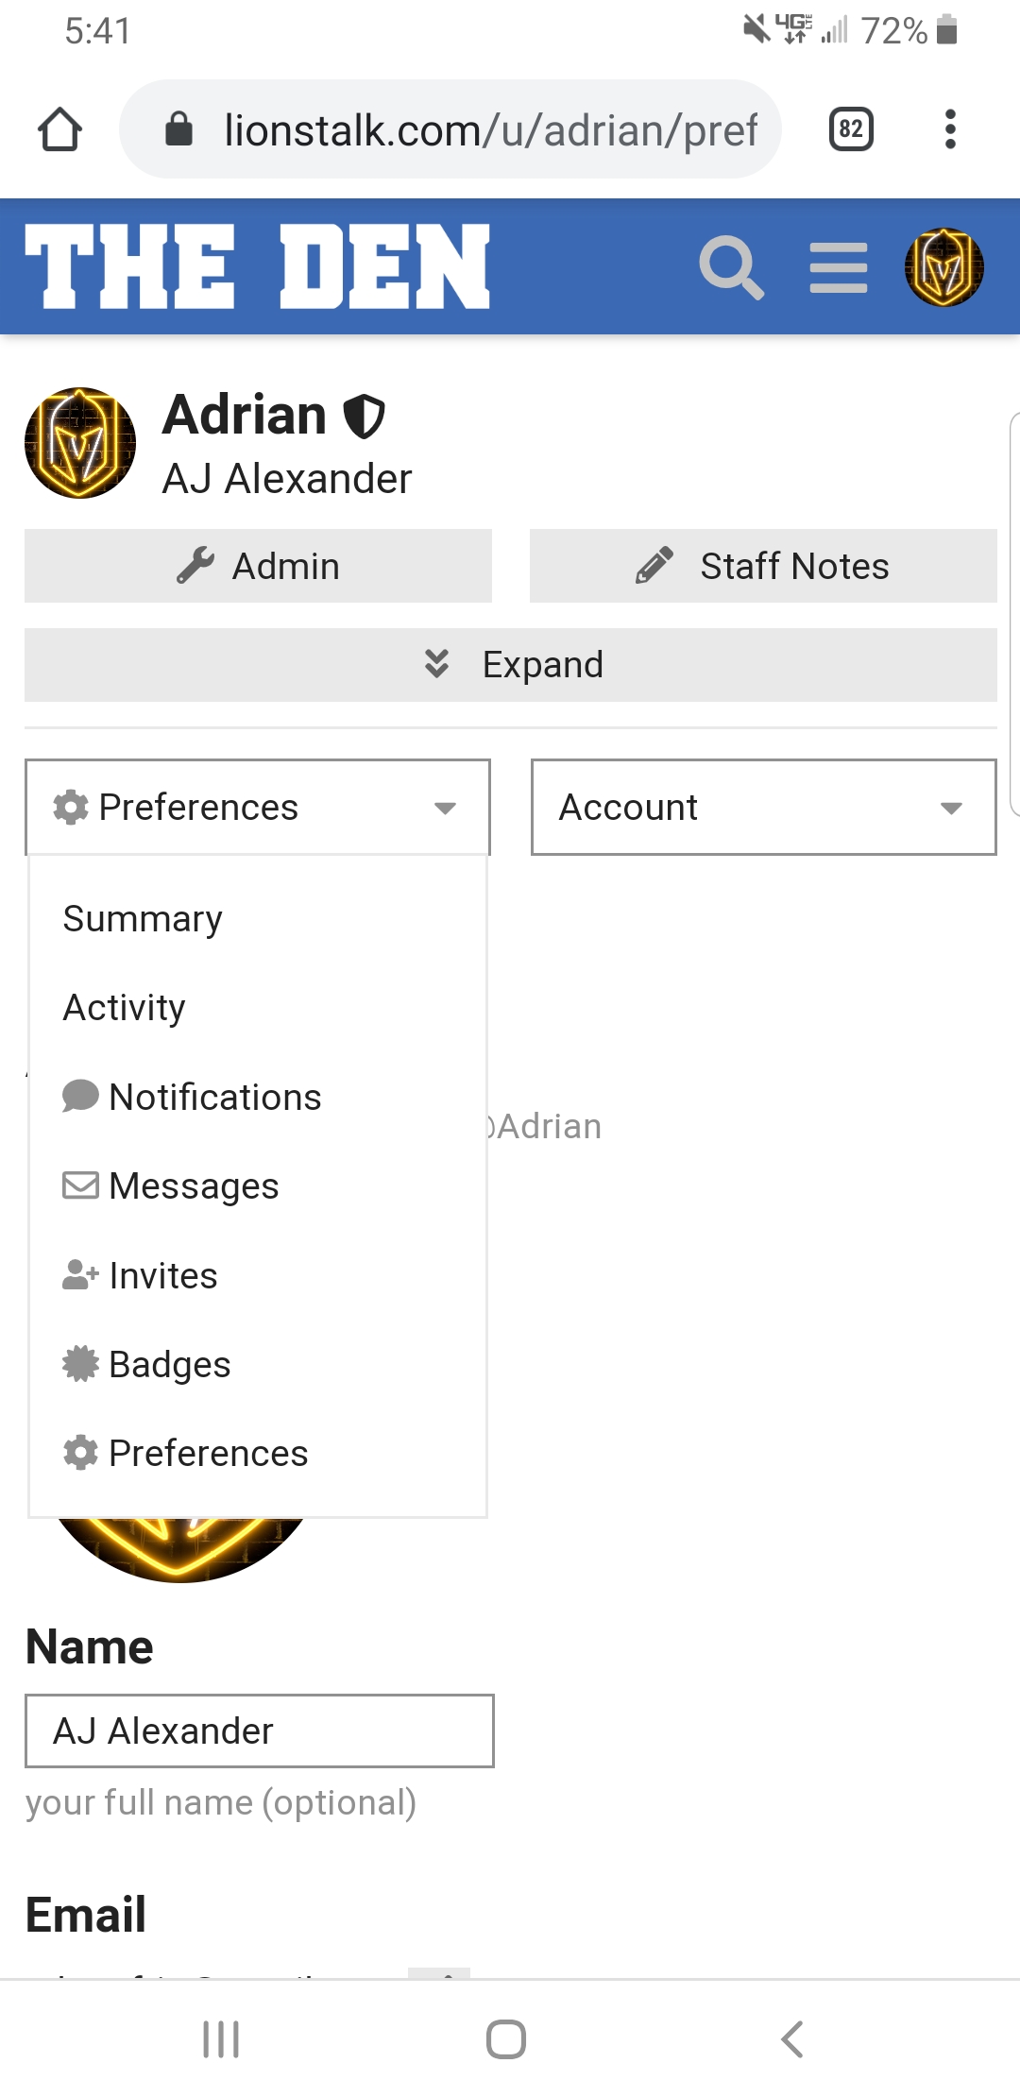Open the Account dropdown
1020x2097 pixels.
coord(763,808)
